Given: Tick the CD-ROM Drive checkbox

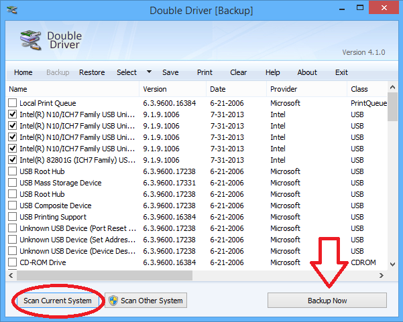Looking at the screenshot, I should coord(12,262).
